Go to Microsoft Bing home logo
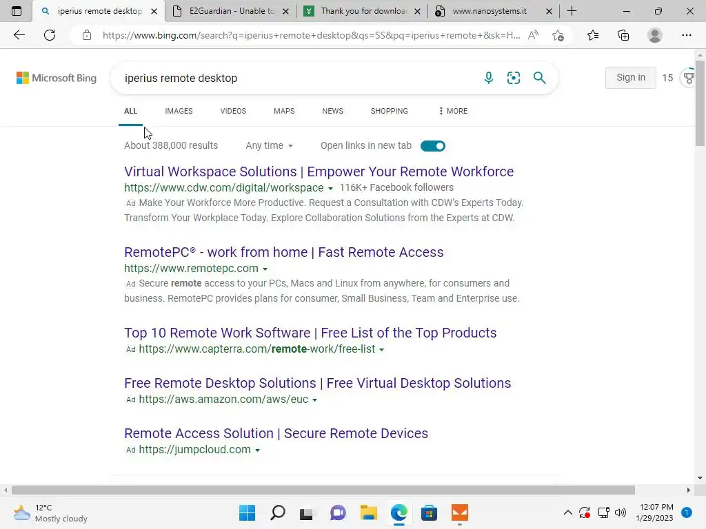This screenshot has width=706, height=529. [x=57, y=78]
